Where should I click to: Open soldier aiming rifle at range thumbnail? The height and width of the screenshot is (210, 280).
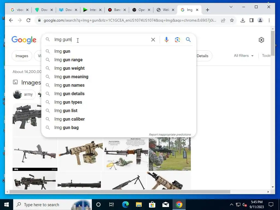click(x=170, y=154)
